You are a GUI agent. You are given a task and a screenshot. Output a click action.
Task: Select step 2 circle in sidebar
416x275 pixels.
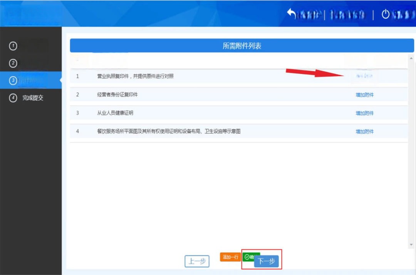pos(13,63)
